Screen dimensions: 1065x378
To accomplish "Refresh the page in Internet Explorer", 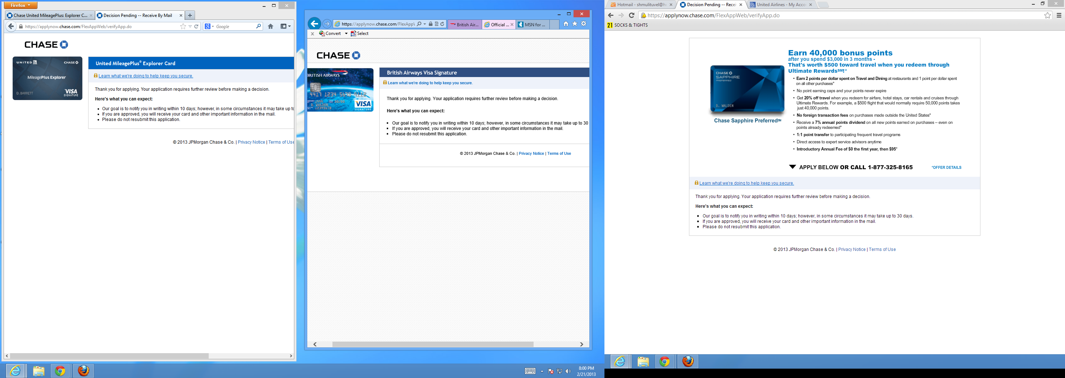I will [x=442, y=24].
